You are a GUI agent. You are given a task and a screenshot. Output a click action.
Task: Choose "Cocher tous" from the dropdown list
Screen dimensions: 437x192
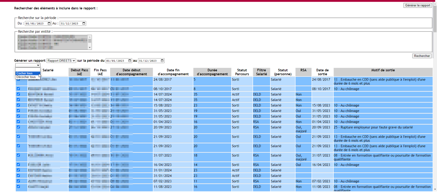click(24, 73)
